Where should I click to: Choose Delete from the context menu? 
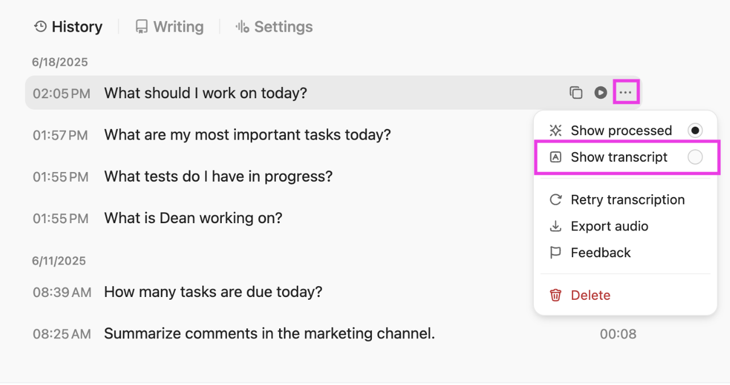click(590, 295)
